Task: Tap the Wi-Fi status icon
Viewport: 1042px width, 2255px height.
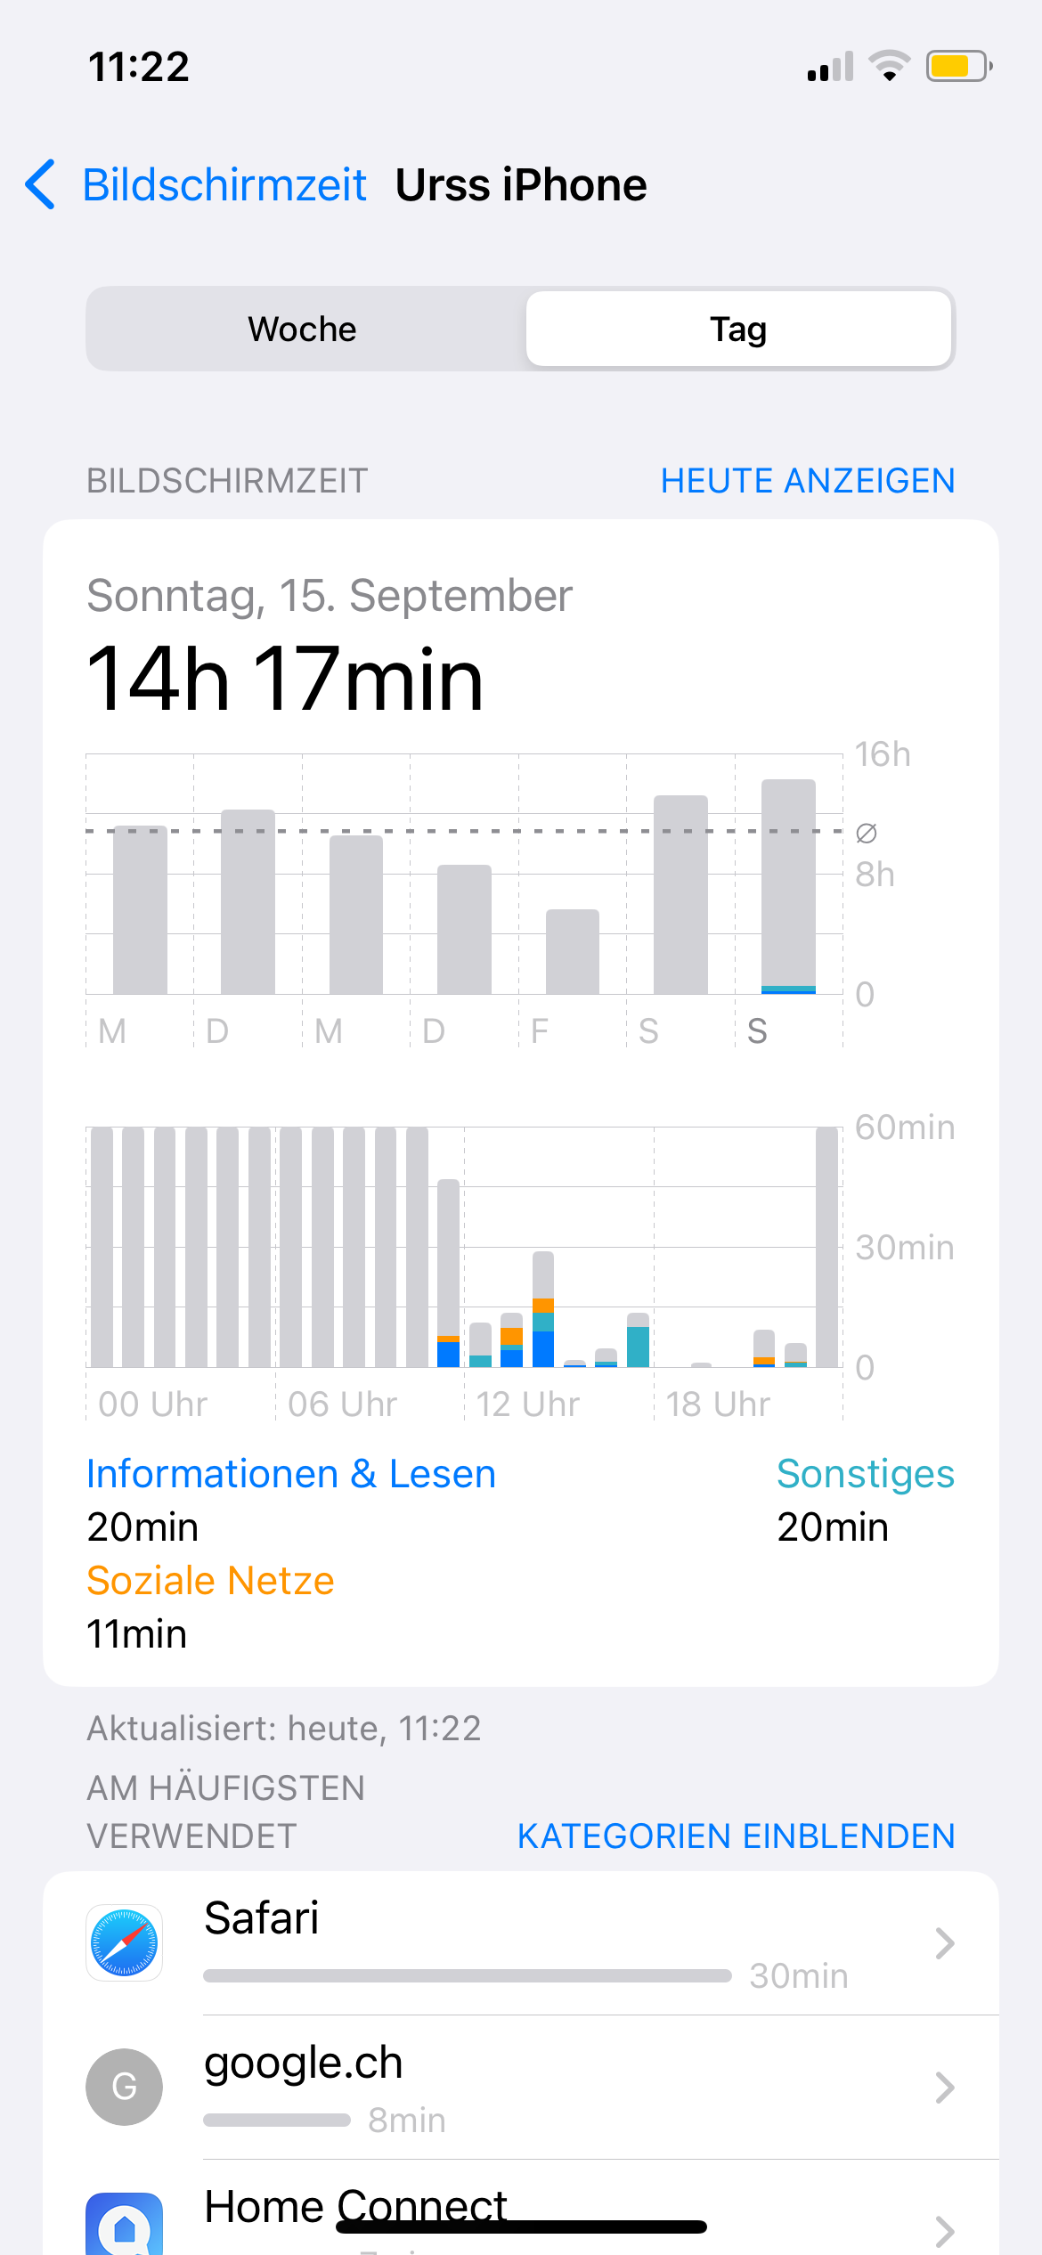Action: coord(889,67)
